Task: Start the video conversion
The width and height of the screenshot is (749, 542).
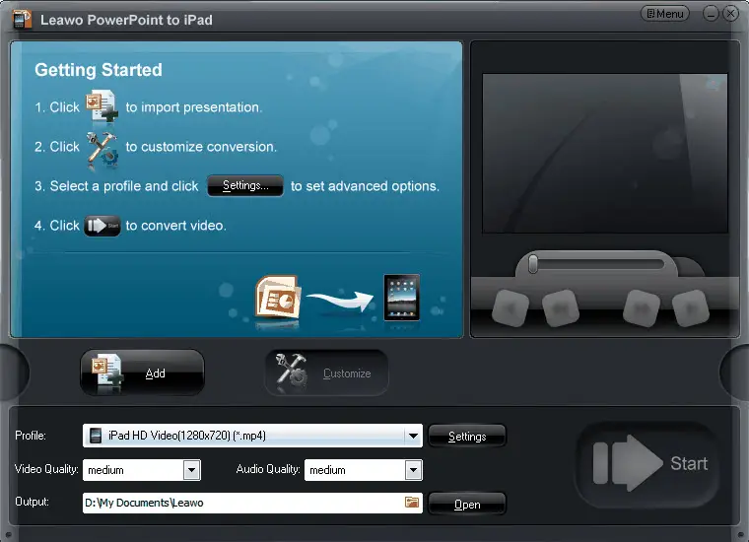Action: pos(647,463)
